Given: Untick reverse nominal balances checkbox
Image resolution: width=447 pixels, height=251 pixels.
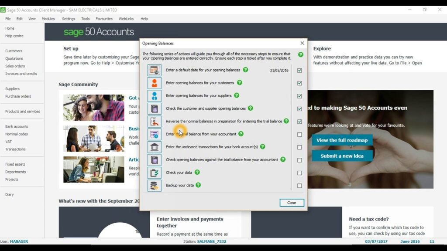Looking at the screenshot, I should (x=299, y=122).
